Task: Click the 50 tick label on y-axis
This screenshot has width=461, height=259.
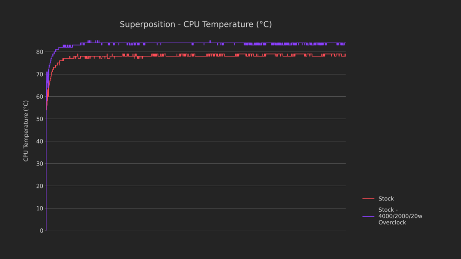Action: pos(40,119)
